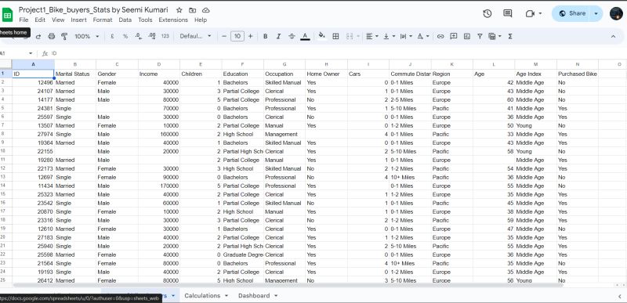The height and width of the screenshot is (303, 627).
Task: Click the print icon
Action: click(51, 36)
